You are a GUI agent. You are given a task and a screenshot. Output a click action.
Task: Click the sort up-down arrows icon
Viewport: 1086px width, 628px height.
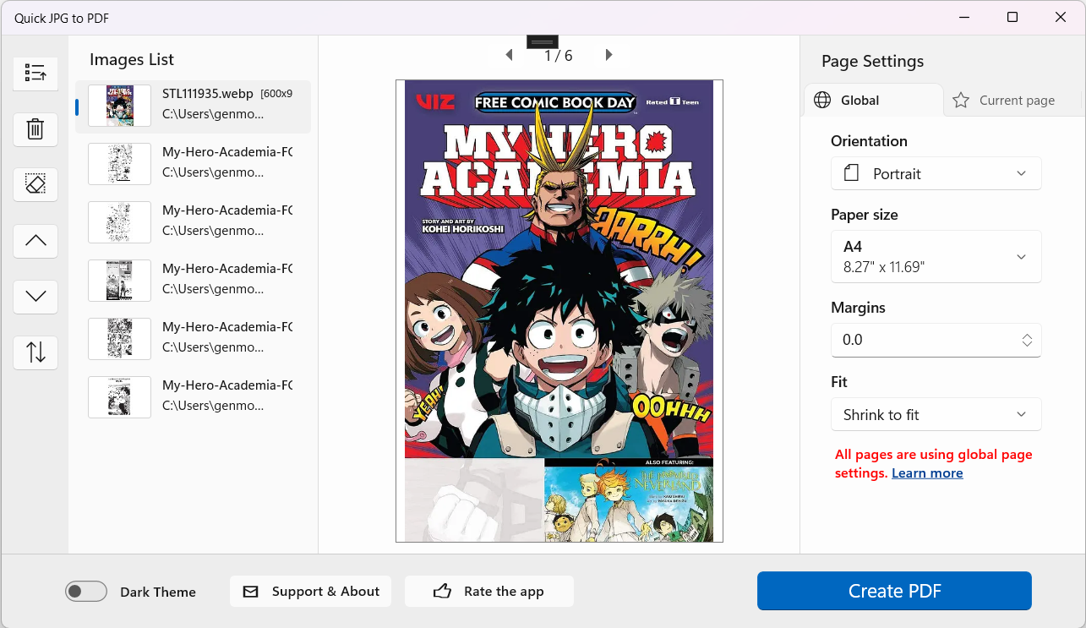coord(35,352)
